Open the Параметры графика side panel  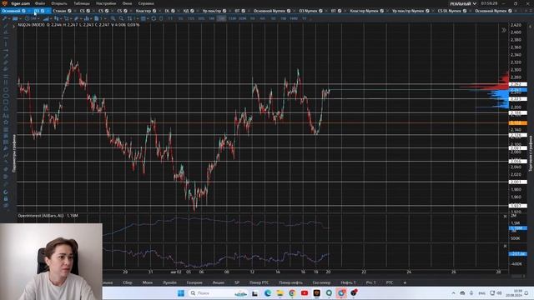pyautogui.click(x=14, y=153)
